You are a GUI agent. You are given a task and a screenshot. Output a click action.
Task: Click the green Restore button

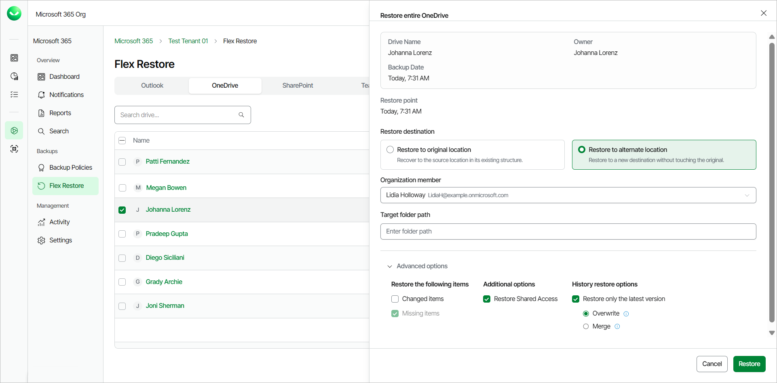749,364
